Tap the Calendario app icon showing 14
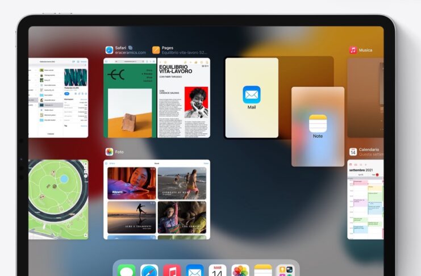The width and height of the screenshot is (421, 276). point(353,152)
